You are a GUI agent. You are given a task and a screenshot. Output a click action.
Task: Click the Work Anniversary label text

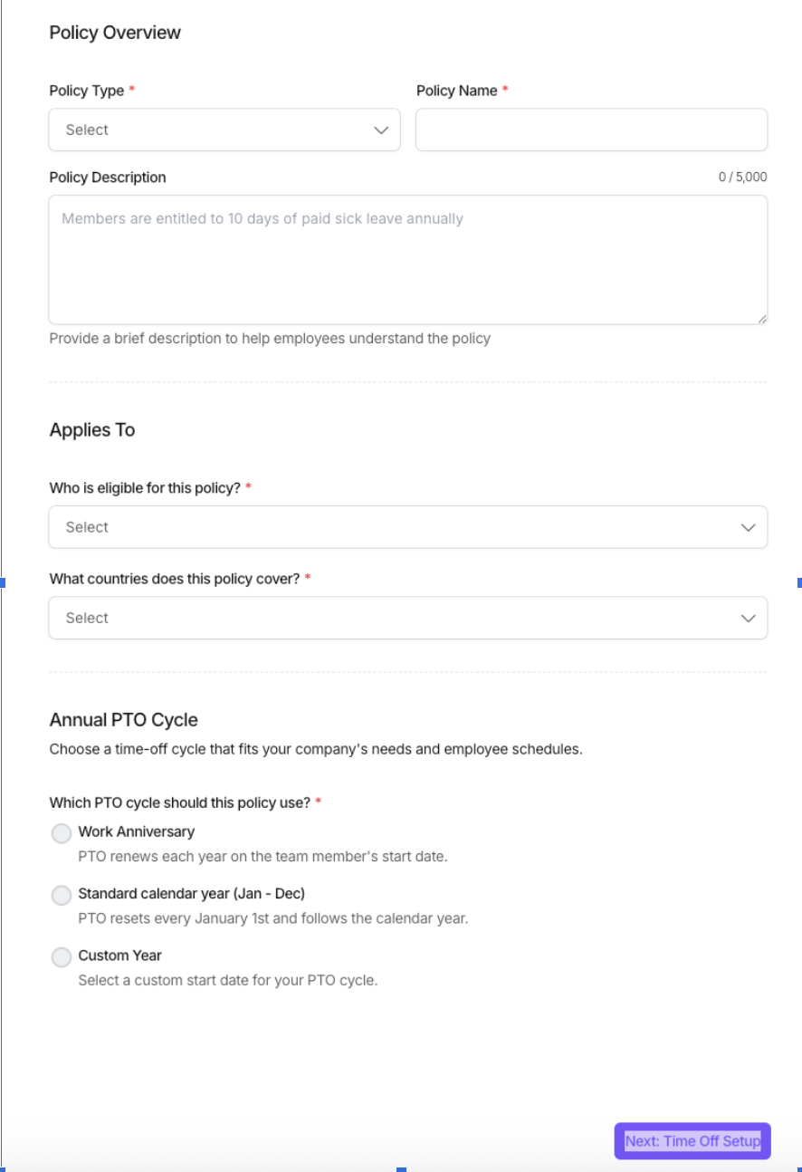[x=136, y=831]
